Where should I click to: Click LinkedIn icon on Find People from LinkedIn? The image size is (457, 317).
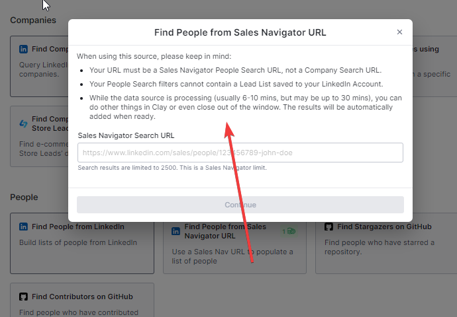[24, 227]
